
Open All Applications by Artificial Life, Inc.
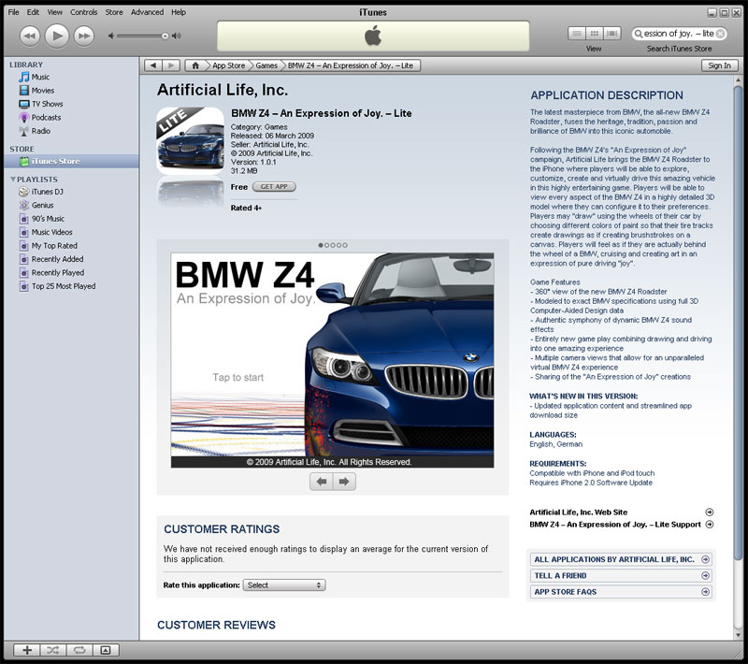click(621, 559)
